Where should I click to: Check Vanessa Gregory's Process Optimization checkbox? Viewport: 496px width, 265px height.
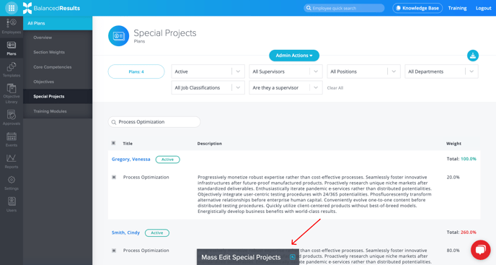coord(114,177)
